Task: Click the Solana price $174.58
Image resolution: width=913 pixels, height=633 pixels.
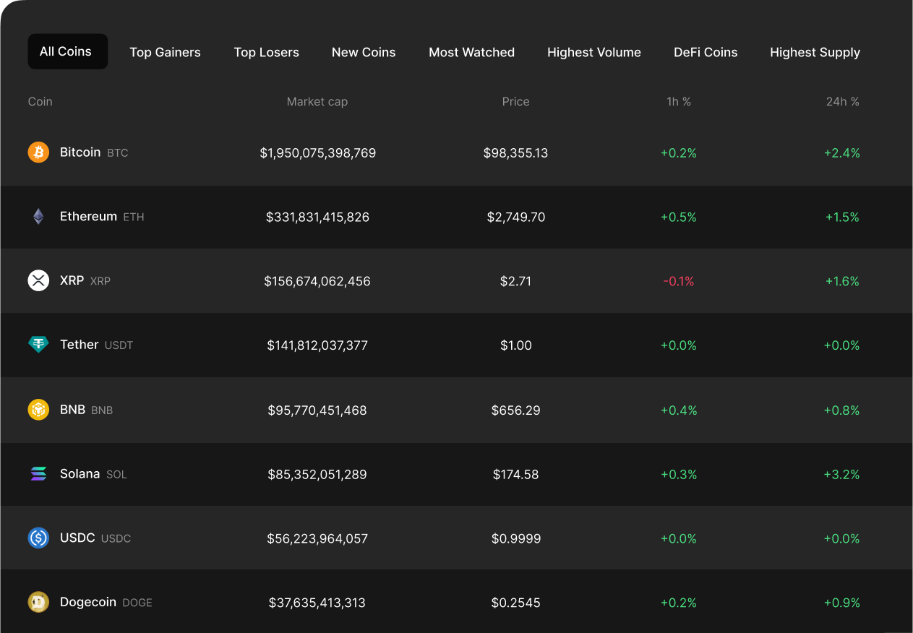Action: point(516,475)
